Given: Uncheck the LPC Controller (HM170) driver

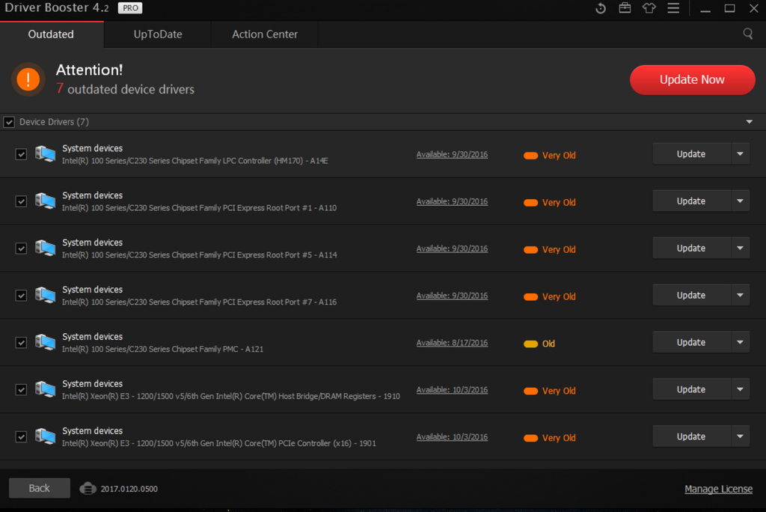Looking at the screenshot, I should click(21, 154).
